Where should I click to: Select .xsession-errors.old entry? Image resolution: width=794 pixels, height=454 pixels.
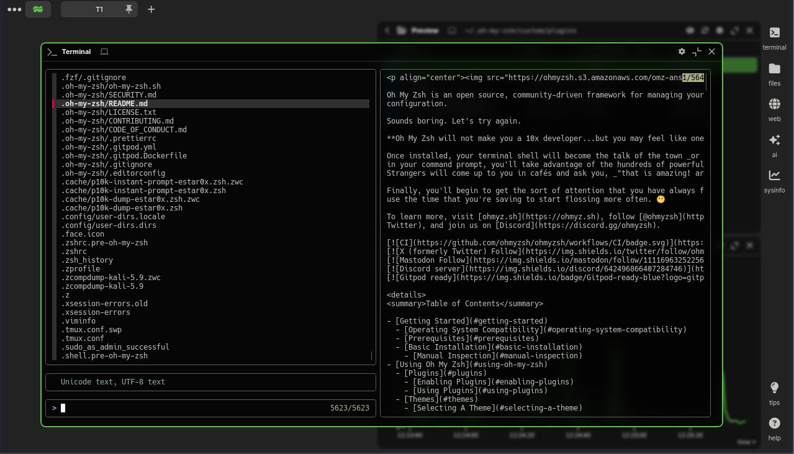coord(104,304)
